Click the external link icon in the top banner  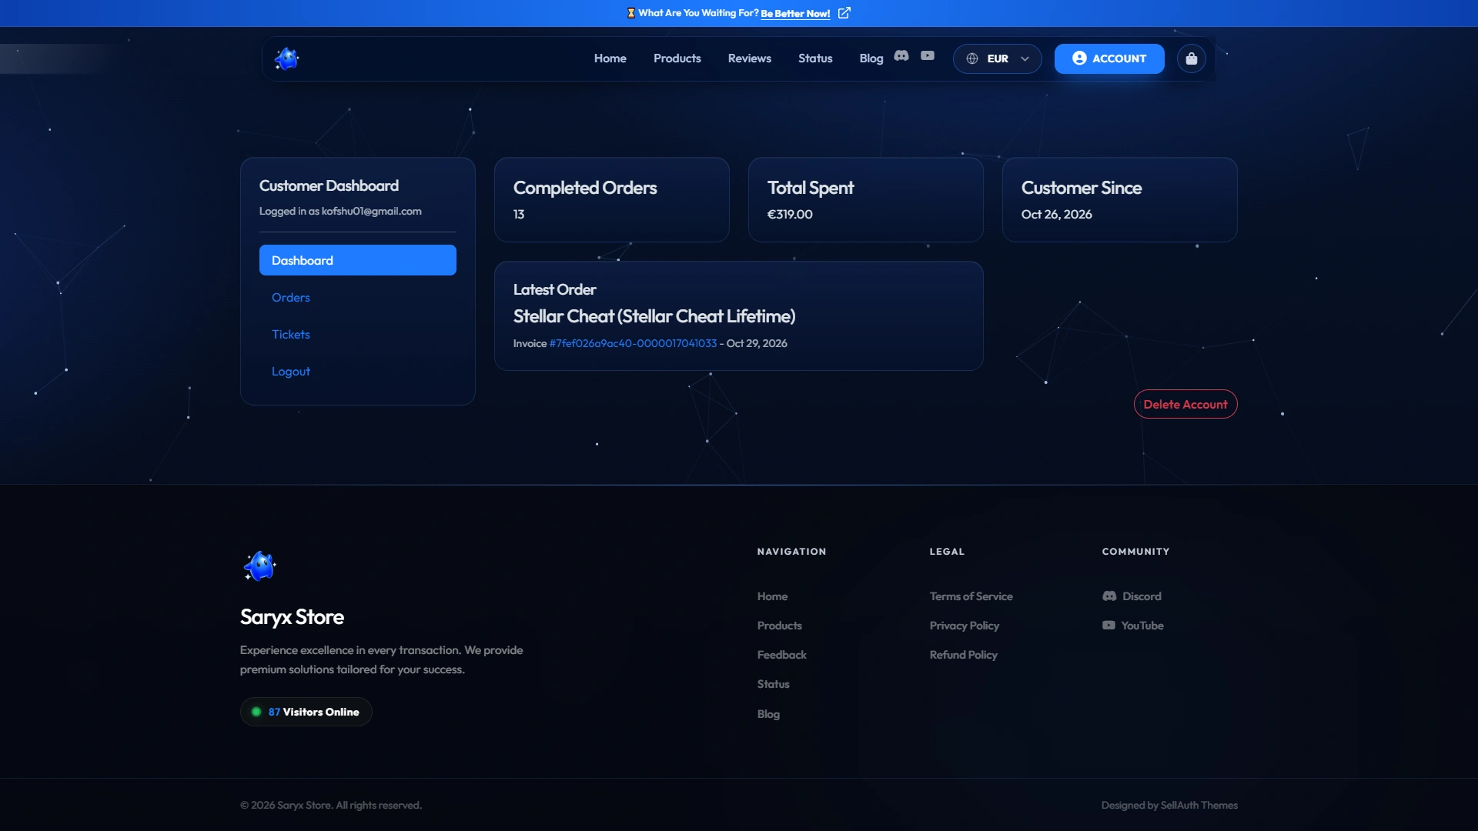tap(844, 13)
